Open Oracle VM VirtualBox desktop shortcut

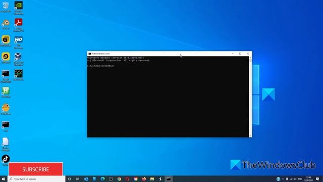pos(19,59)
